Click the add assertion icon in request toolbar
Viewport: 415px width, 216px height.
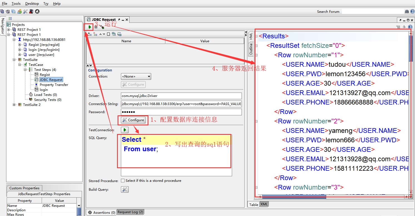click(x=102, y=27)
